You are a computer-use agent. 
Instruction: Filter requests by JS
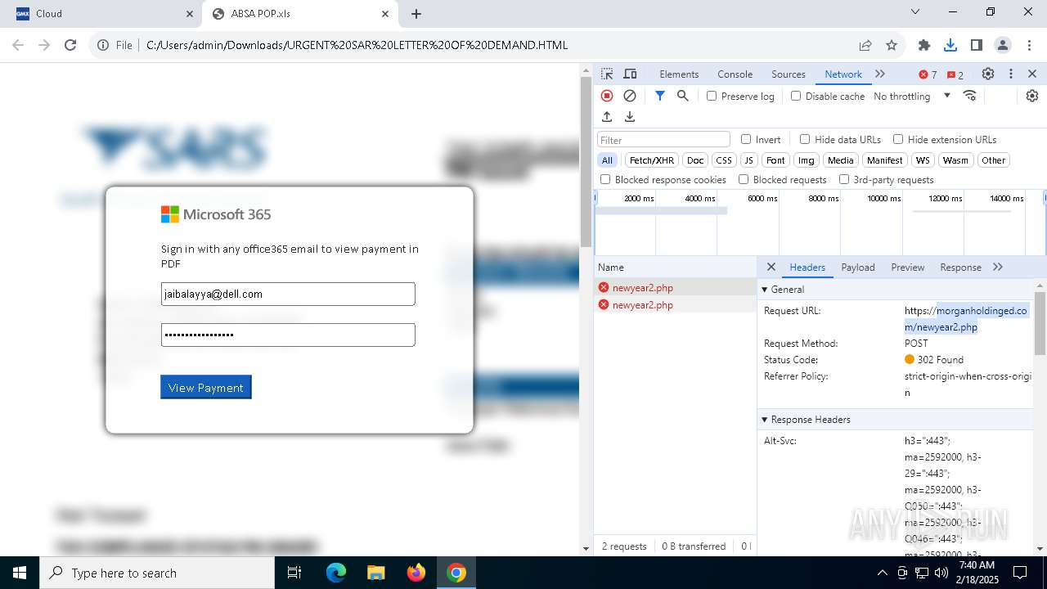coord(748,160)
